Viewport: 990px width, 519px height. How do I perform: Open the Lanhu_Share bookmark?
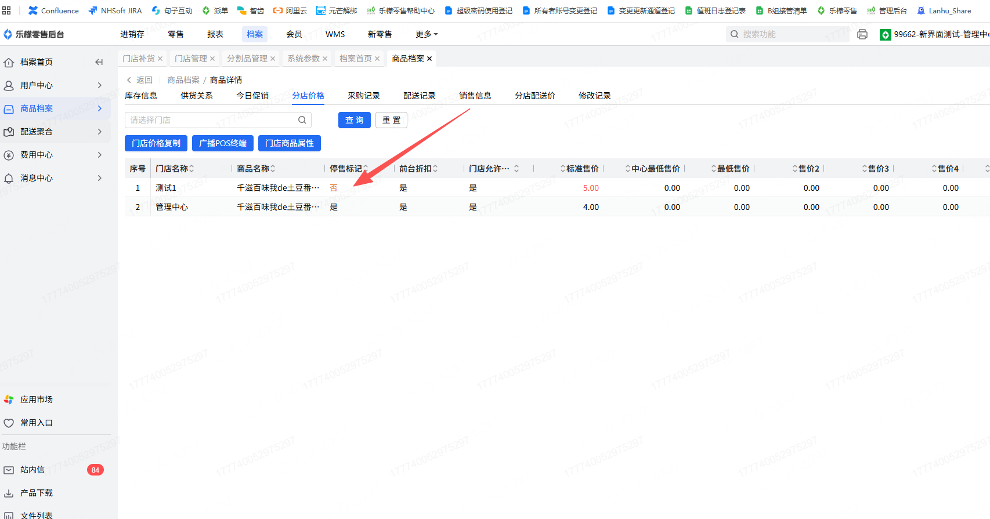click(x=944, y=10)
